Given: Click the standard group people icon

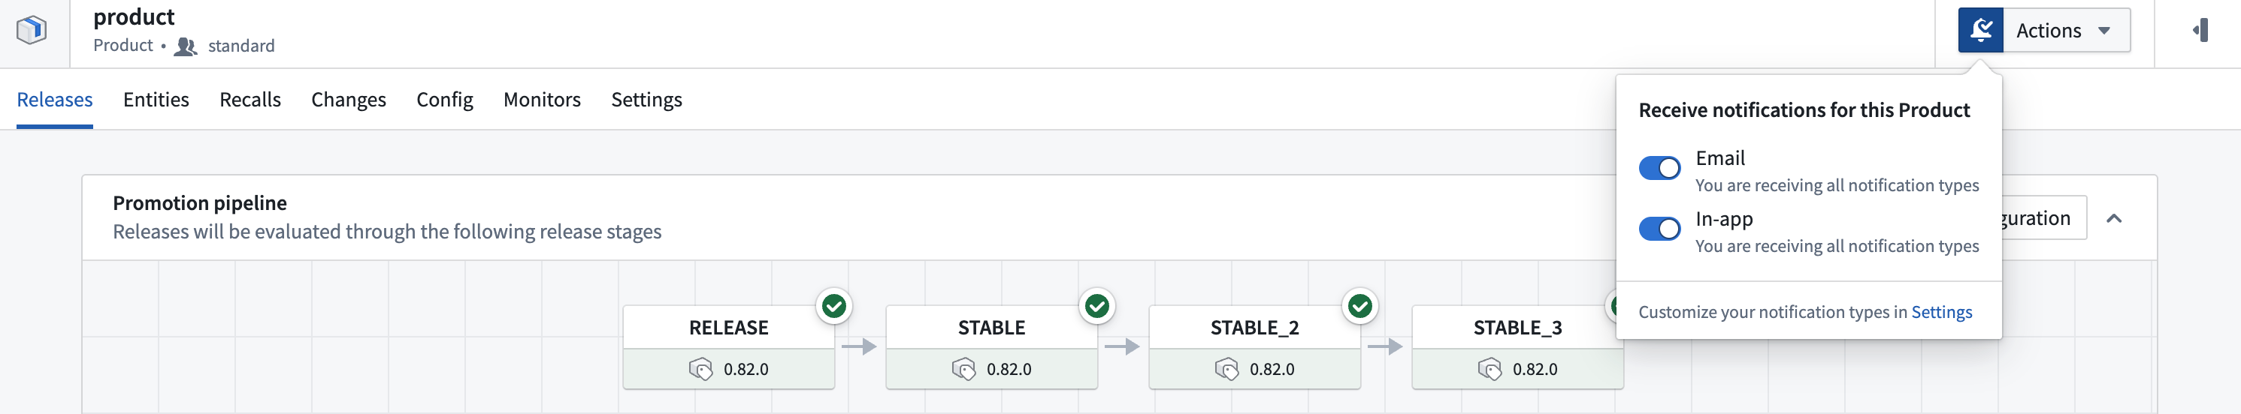Looking at the screenshot, I should [186, 46].
